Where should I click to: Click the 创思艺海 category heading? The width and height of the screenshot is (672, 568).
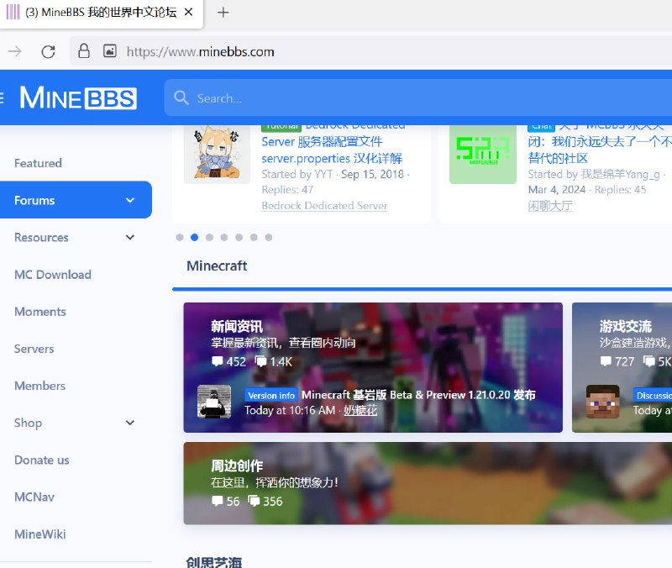pos(214,562)
